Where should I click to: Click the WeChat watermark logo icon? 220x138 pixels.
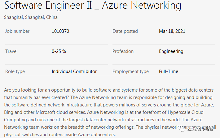tap(181, 128)
